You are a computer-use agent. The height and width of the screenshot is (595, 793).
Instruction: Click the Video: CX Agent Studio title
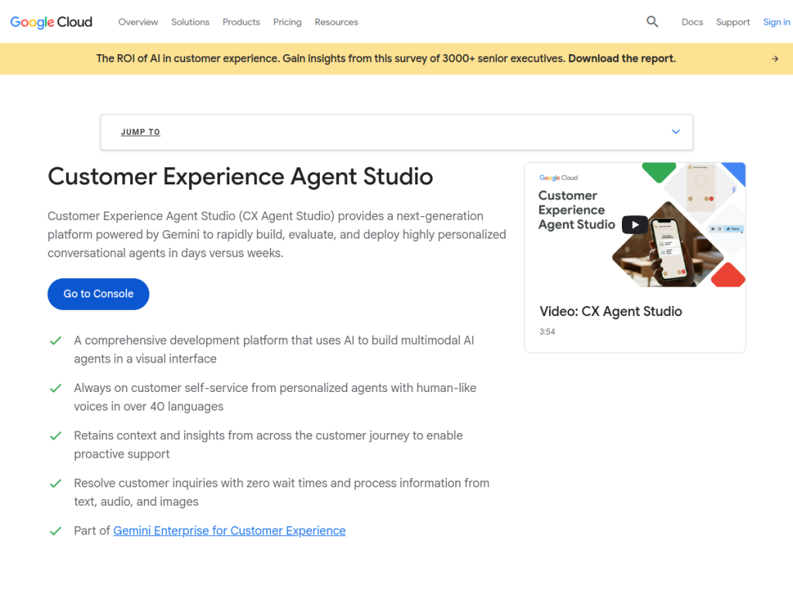[611, 311]
